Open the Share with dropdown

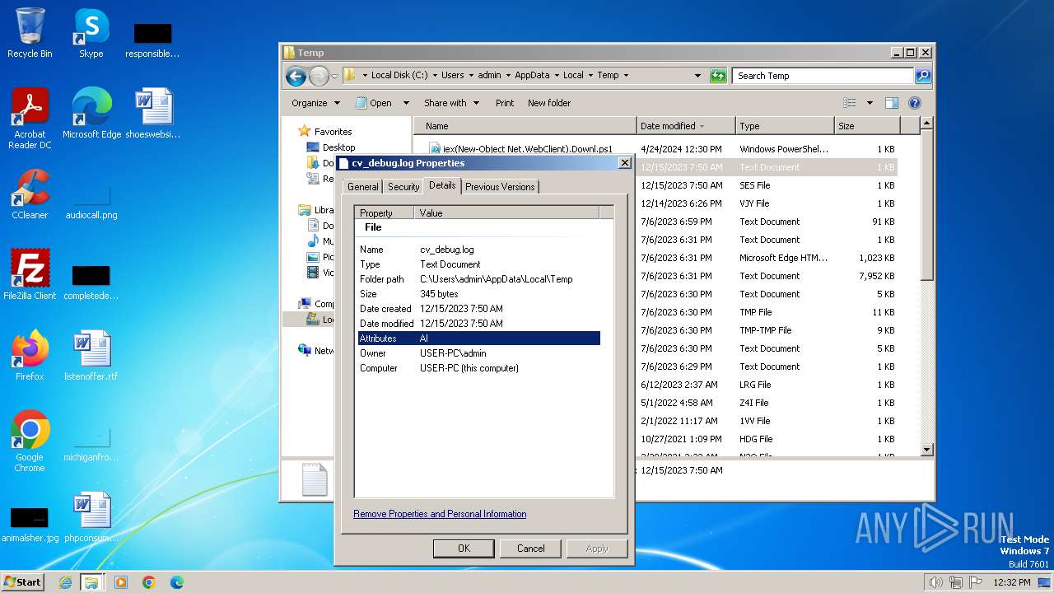(x=451, y=103)
